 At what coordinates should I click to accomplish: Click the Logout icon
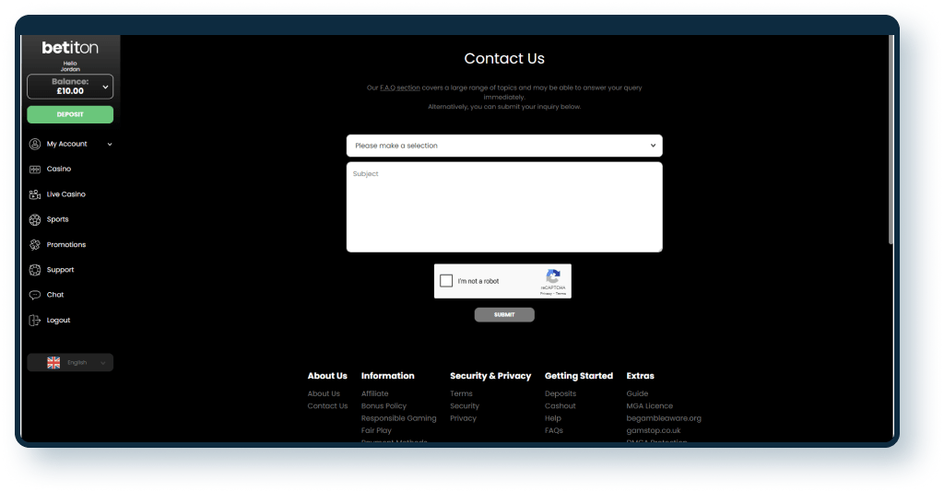tap(35, 321)
